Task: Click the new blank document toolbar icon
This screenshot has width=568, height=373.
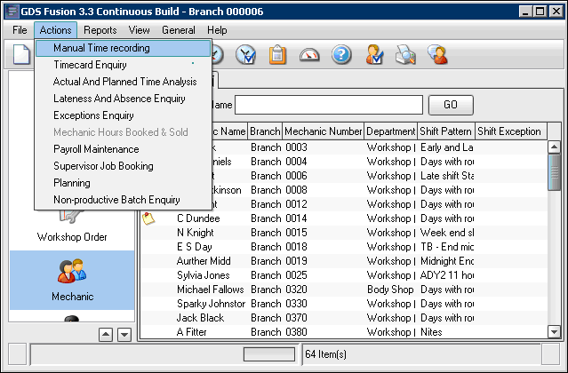Action: [22, 55]
